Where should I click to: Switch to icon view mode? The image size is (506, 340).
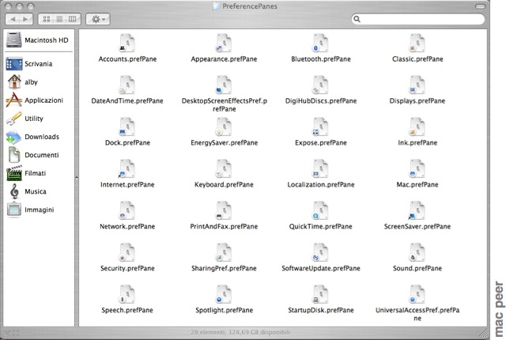(47, 19)
